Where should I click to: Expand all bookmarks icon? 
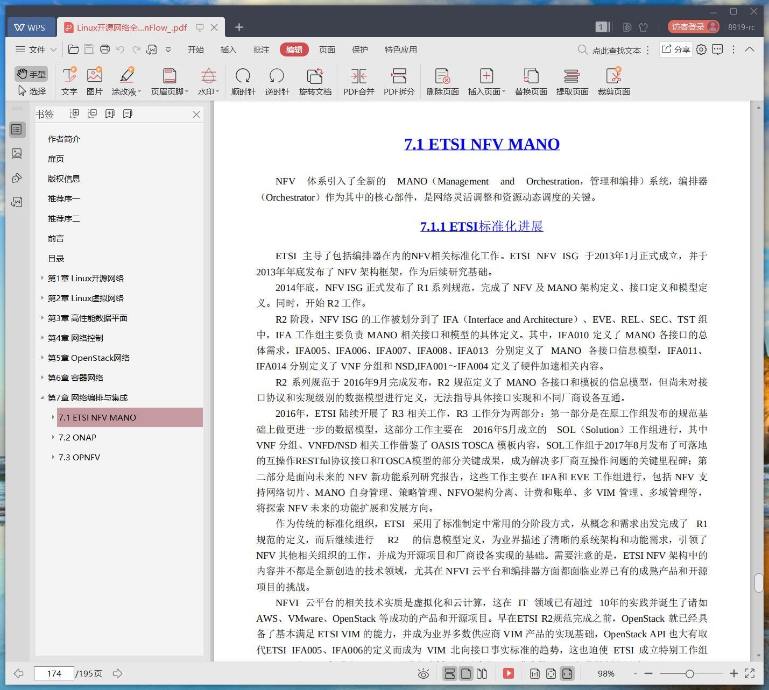click(75, 113)
